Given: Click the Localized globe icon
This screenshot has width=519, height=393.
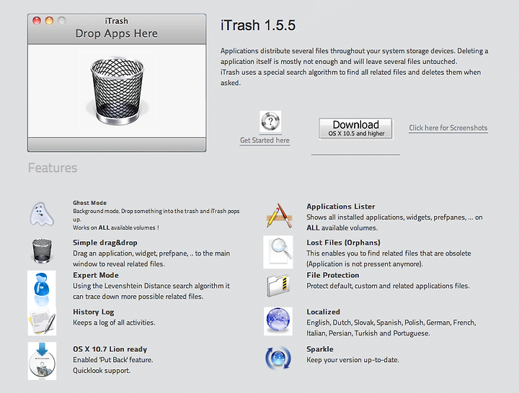Looking at the screenshot, I should (278, 321).
